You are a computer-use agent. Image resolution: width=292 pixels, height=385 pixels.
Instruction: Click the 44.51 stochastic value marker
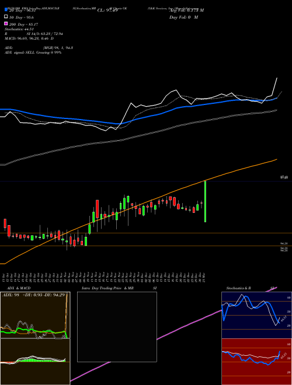coord(283,320)
